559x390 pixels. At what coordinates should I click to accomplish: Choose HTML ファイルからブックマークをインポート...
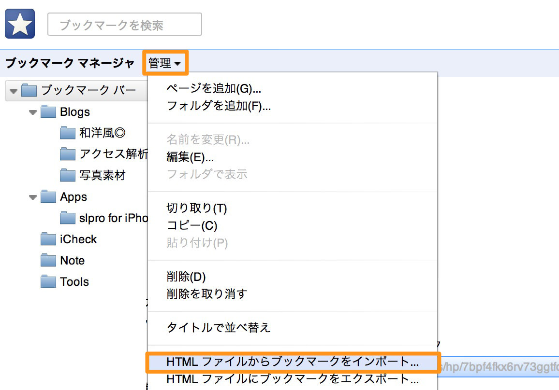(293, 362)
